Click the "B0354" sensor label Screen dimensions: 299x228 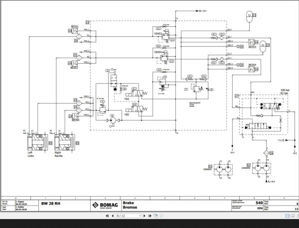click(252, 65)
